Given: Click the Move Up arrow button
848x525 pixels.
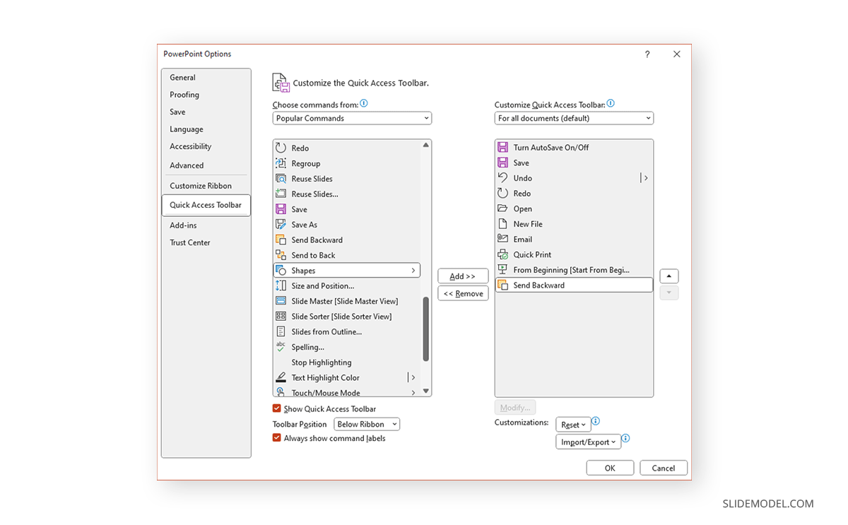Looking at the screenshot, I should coord(669,276).
